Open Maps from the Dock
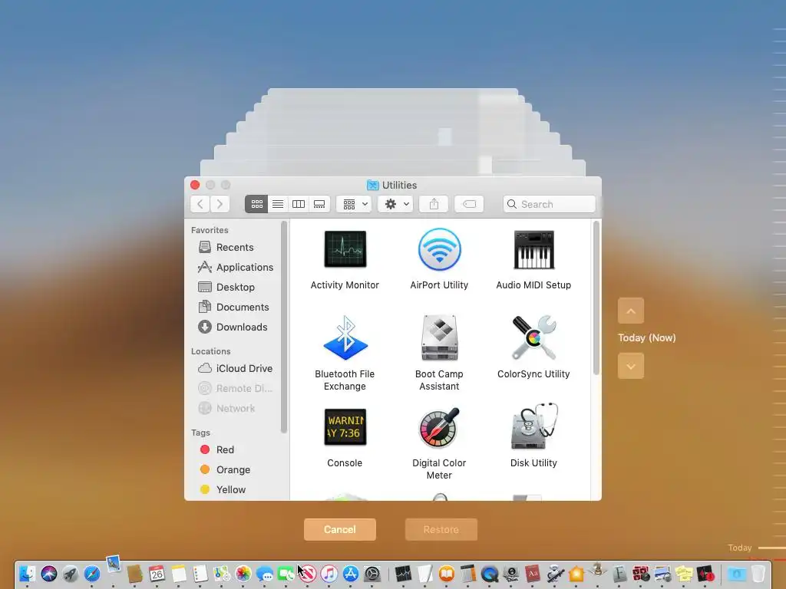Viewport: 786px width, 589px height. tap(222, 574)
